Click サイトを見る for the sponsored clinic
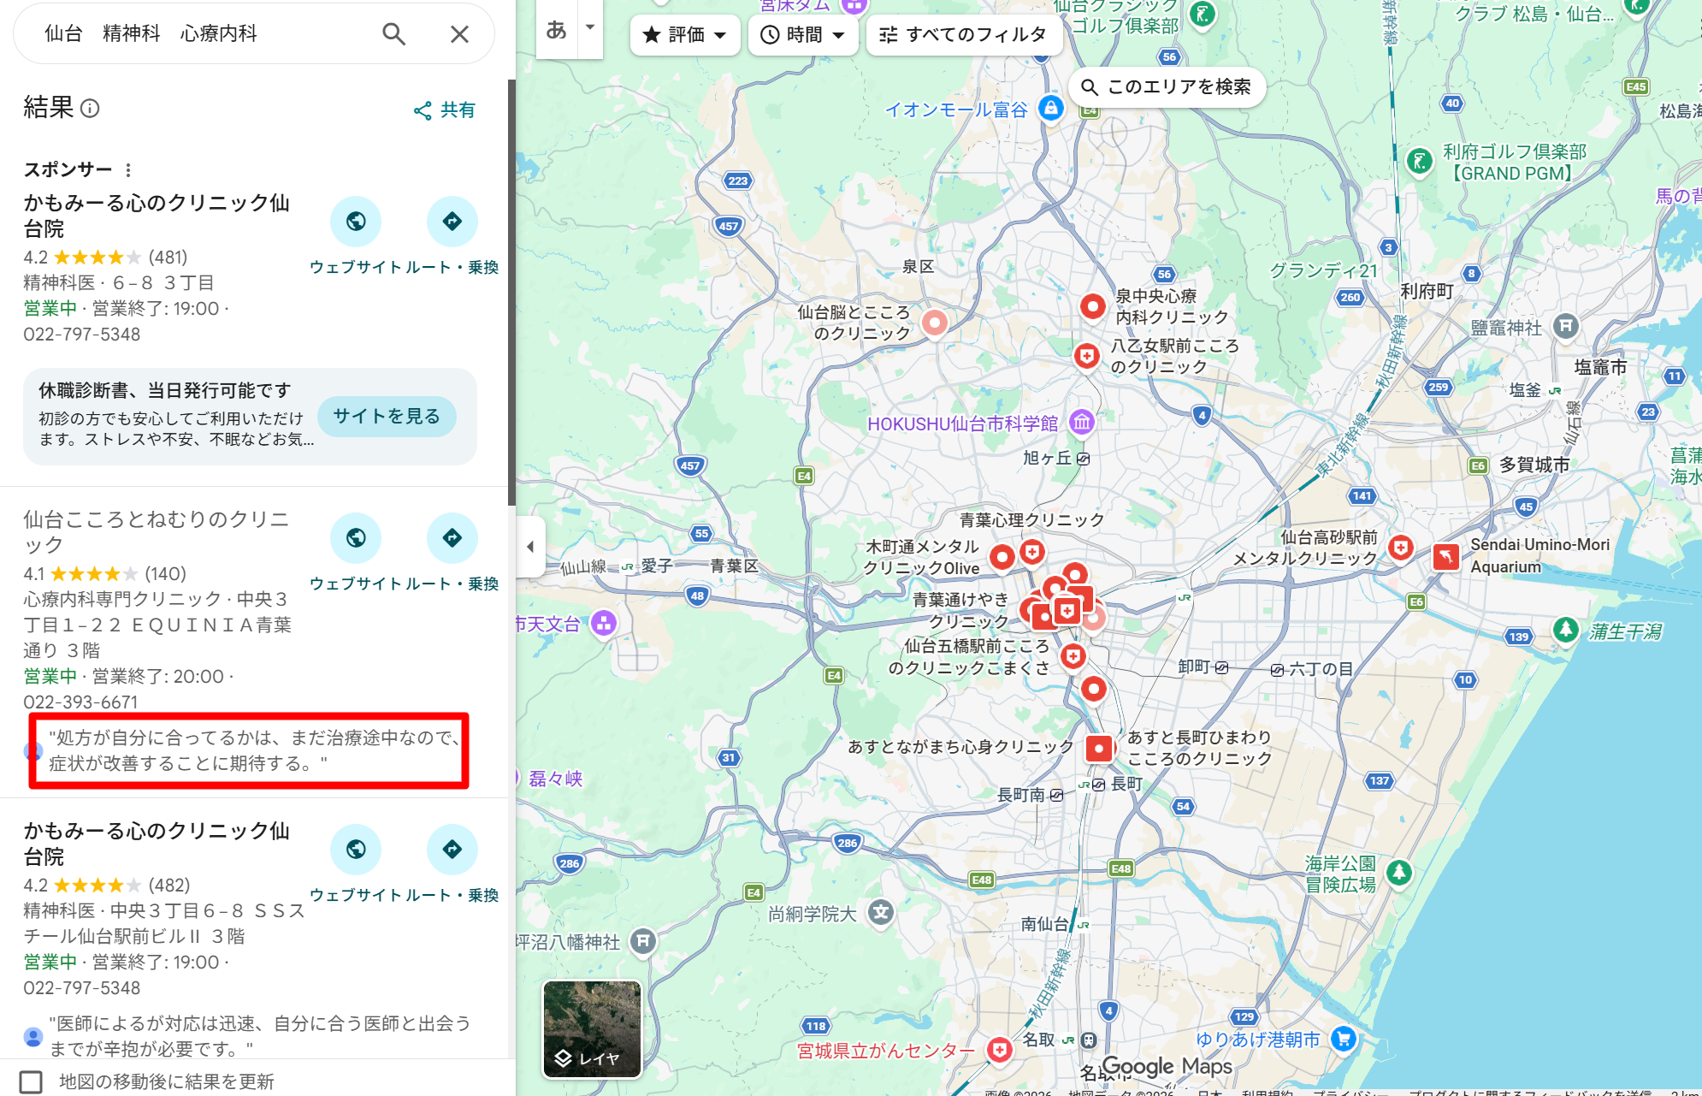This screenshot has height=1096, width=1702. coord(387,417)
